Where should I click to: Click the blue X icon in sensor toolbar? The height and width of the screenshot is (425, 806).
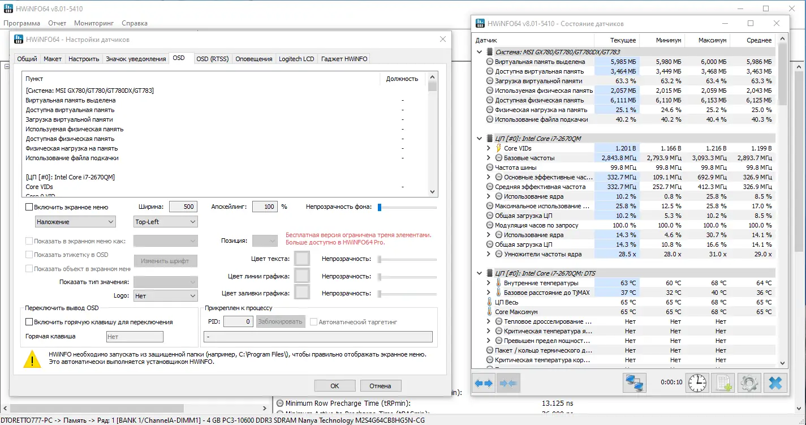coord(775,383)
